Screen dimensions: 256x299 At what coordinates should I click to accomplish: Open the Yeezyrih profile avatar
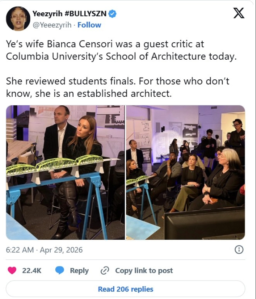pos(18,19)
